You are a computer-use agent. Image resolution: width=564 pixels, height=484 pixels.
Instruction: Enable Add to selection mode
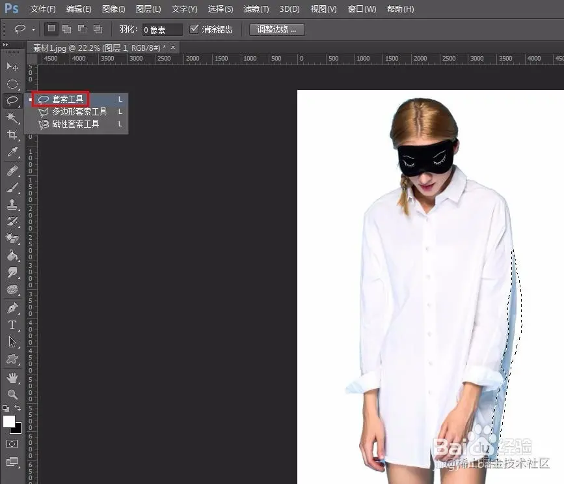pos(66,29)
